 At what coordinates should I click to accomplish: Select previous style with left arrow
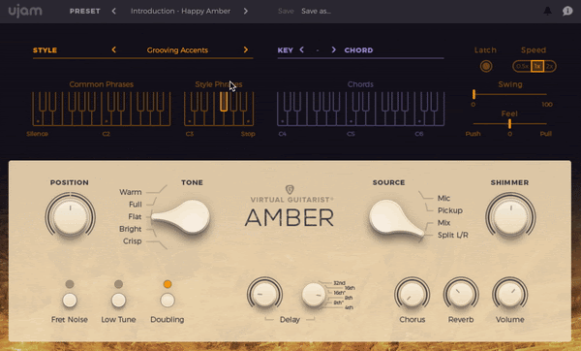(x=113, y=49)
